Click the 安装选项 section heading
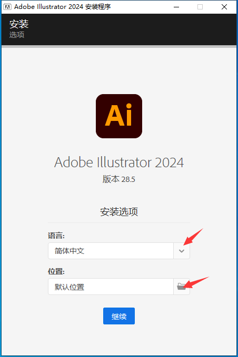 (119, 211)
